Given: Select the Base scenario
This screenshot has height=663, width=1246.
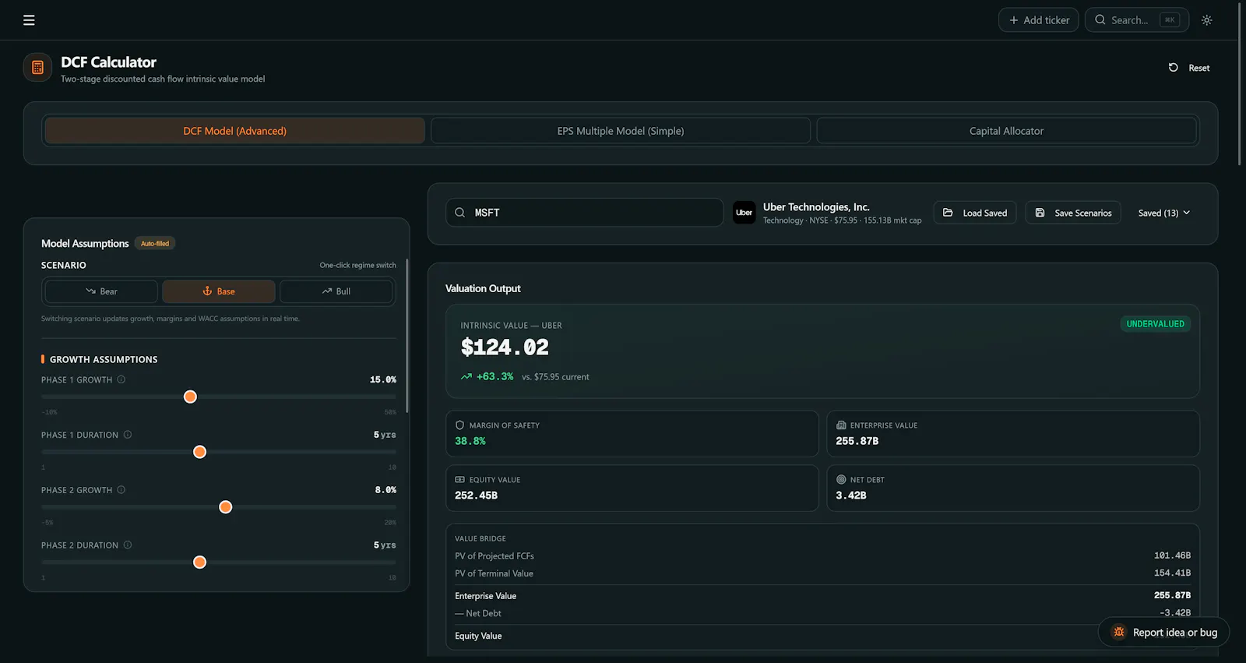Looking at the screenshot, I should [x=219, y=291].
